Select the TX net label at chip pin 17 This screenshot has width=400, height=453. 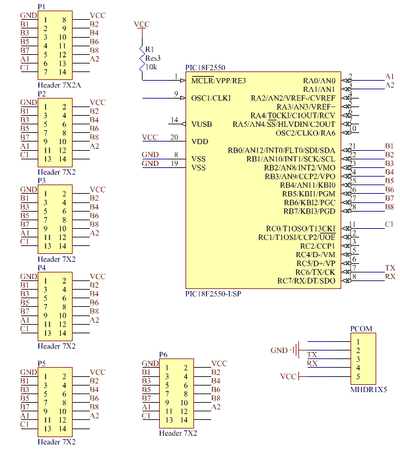(x=390, y=268)
